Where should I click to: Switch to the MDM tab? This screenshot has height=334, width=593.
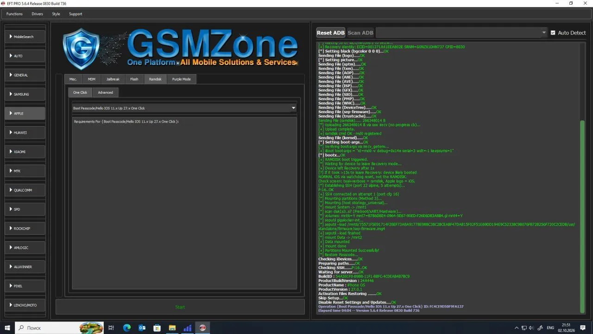[x=92, y=79]
